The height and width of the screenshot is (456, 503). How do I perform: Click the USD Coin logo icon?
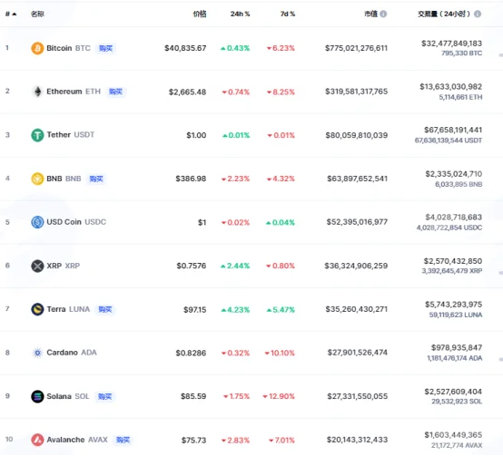(x=37, y=222)
